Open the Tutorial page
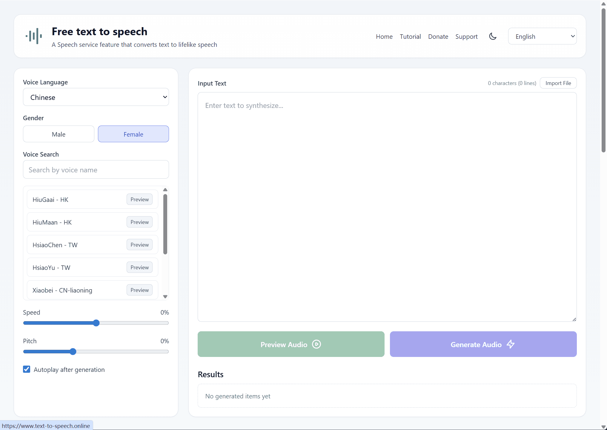This screenshot has height=430, width=607. tap(410, 36)
